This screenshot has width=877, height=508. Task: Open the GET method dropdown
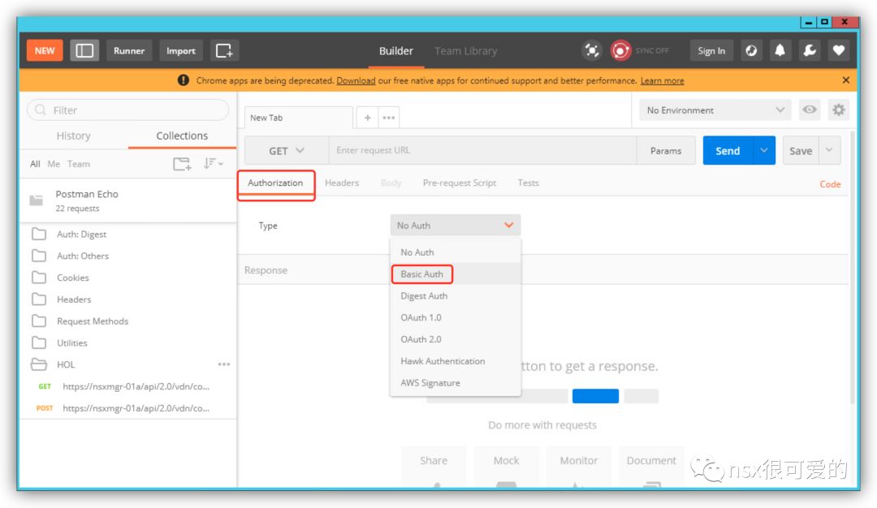coord(287,151)
